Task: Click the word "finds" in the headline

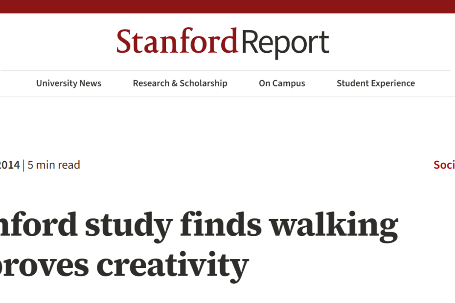Action: [221, 226]
